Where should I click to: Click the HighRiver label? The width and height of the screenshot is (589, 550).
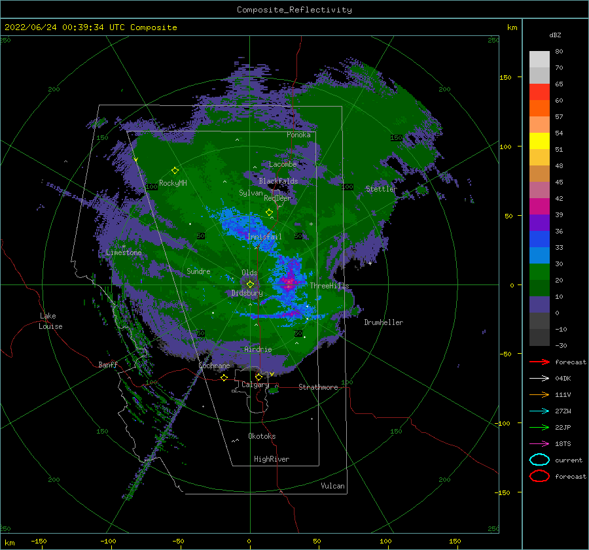(272, 459)
